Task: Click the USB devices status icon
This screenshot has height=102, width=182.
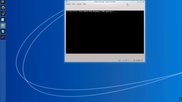Action: (x=124, y=60)
